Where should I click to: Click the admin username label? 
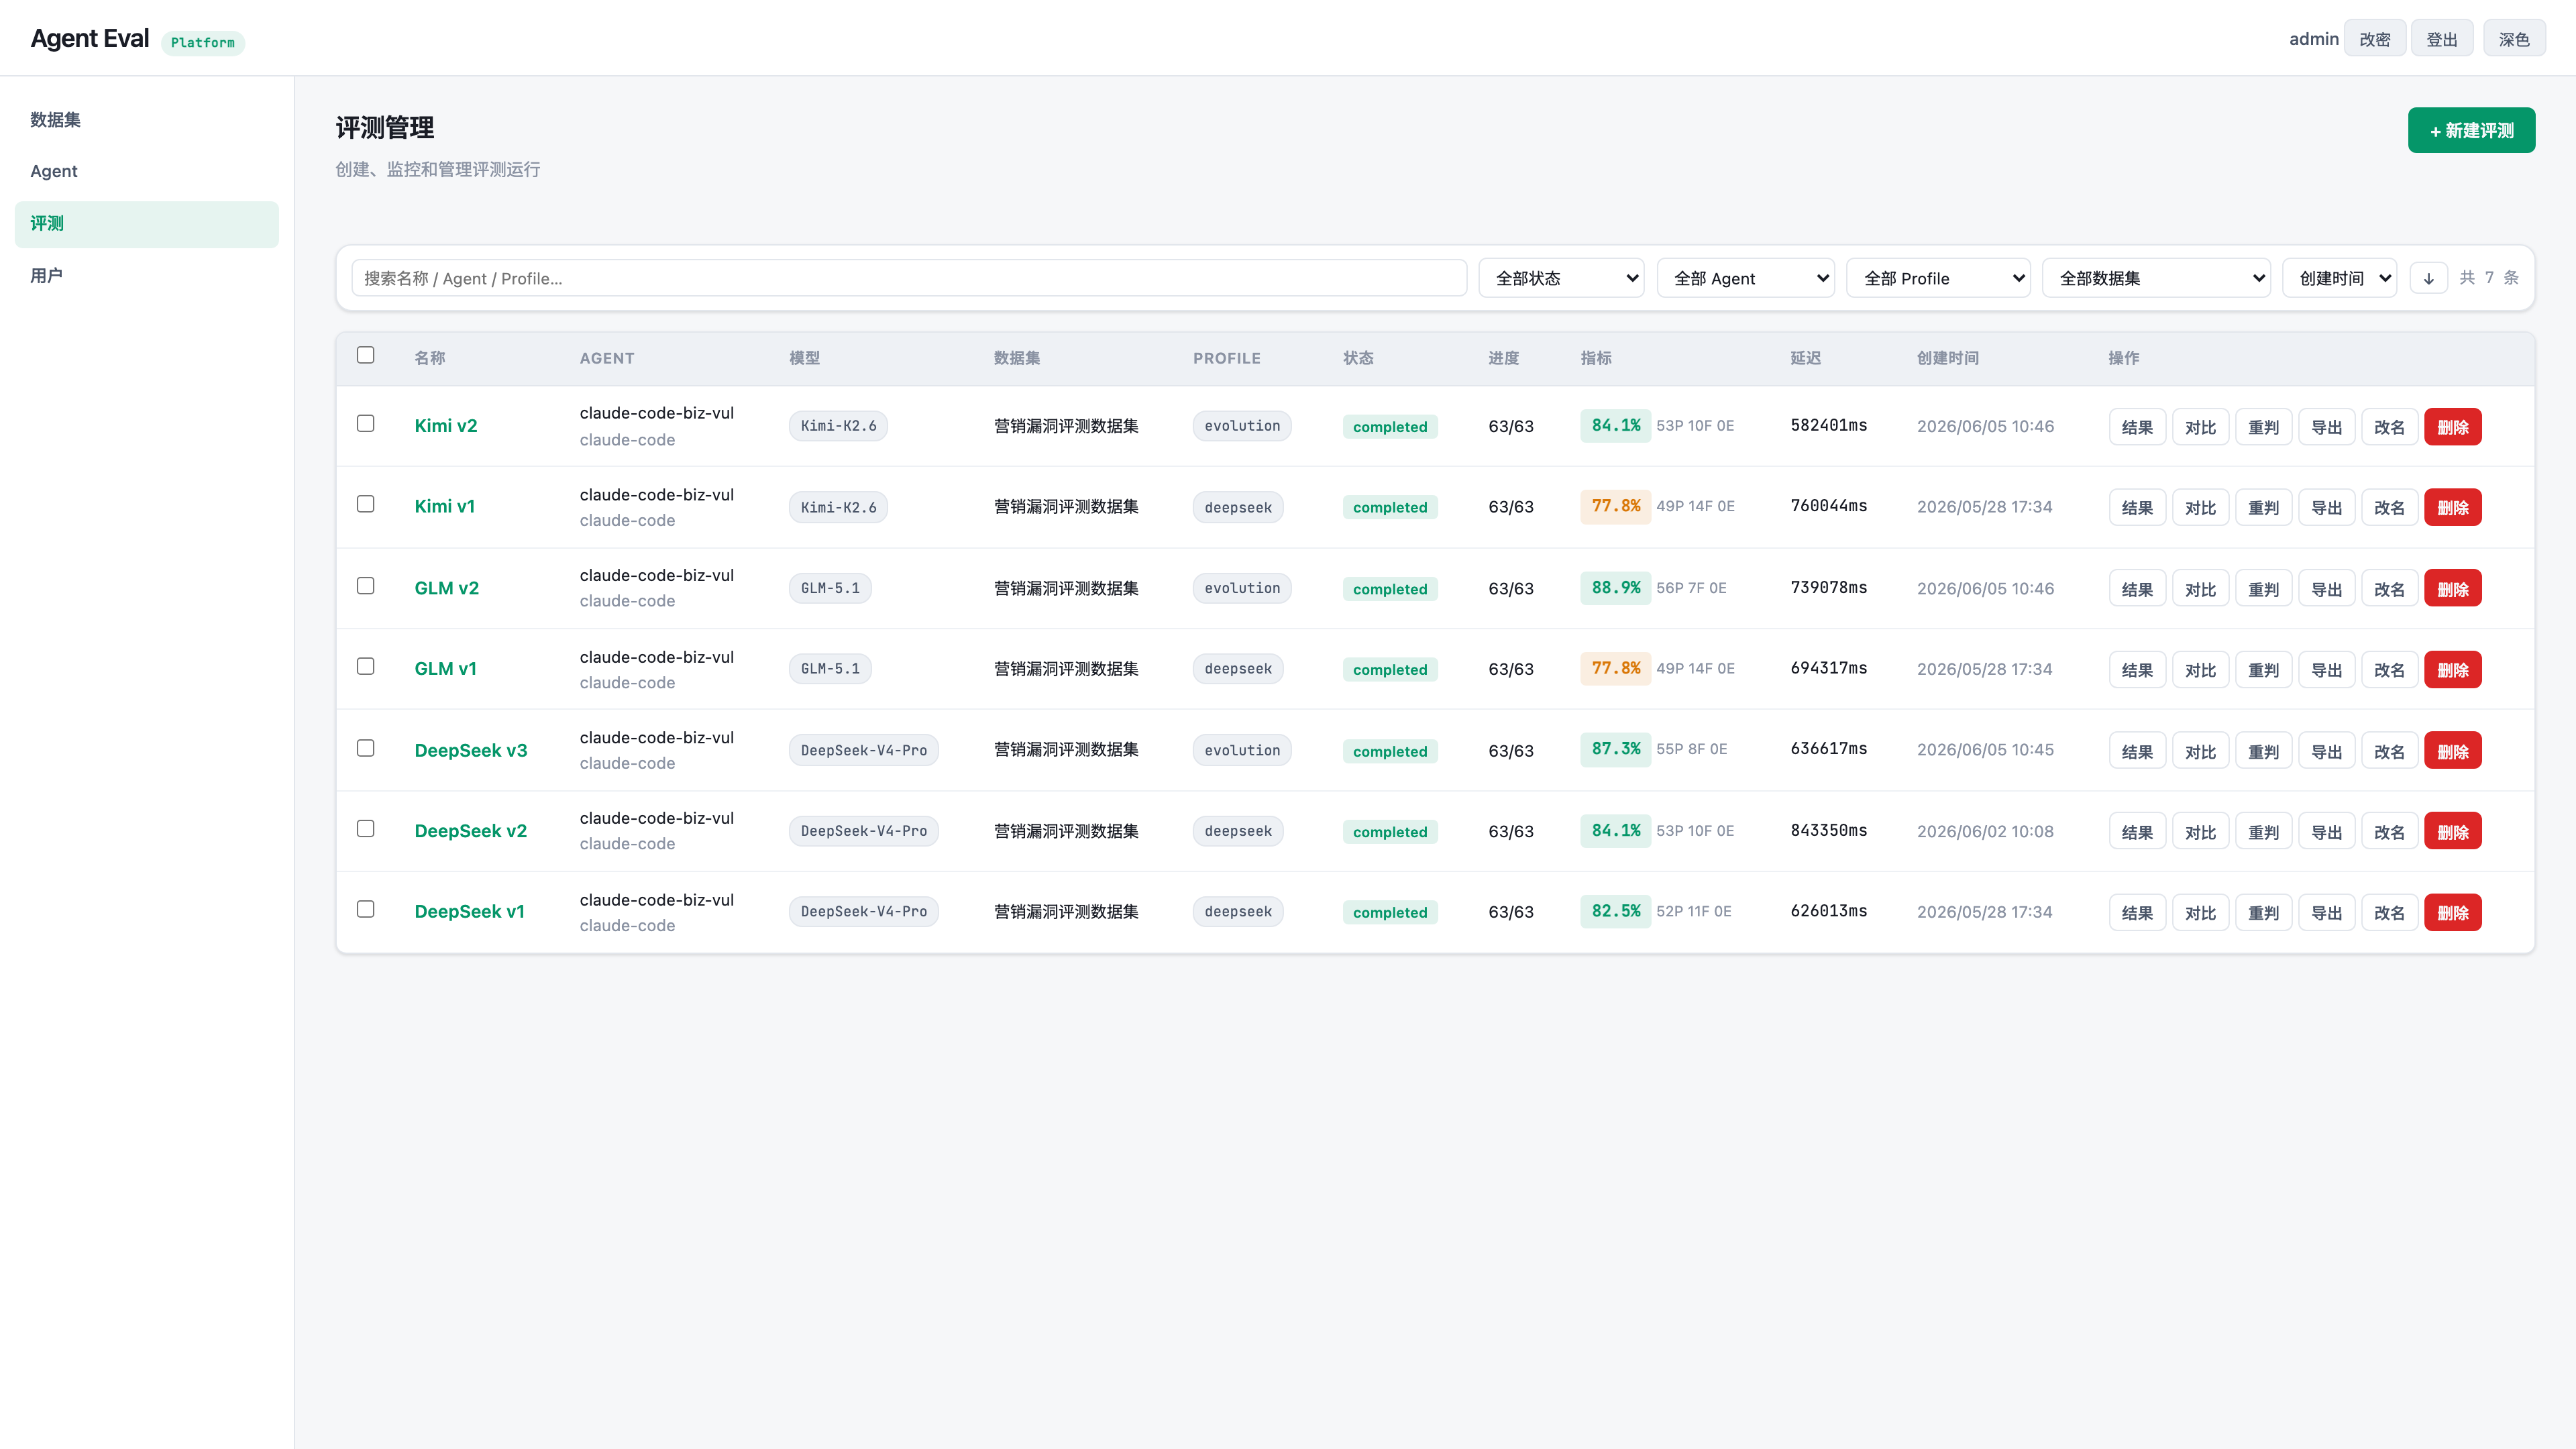click(2314, 39)
